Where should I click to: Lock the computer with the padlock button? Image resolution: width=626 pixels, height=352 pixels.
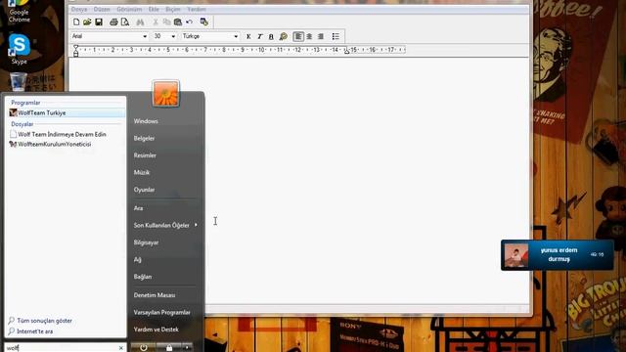pyautogui.click(x=169, y=348)
